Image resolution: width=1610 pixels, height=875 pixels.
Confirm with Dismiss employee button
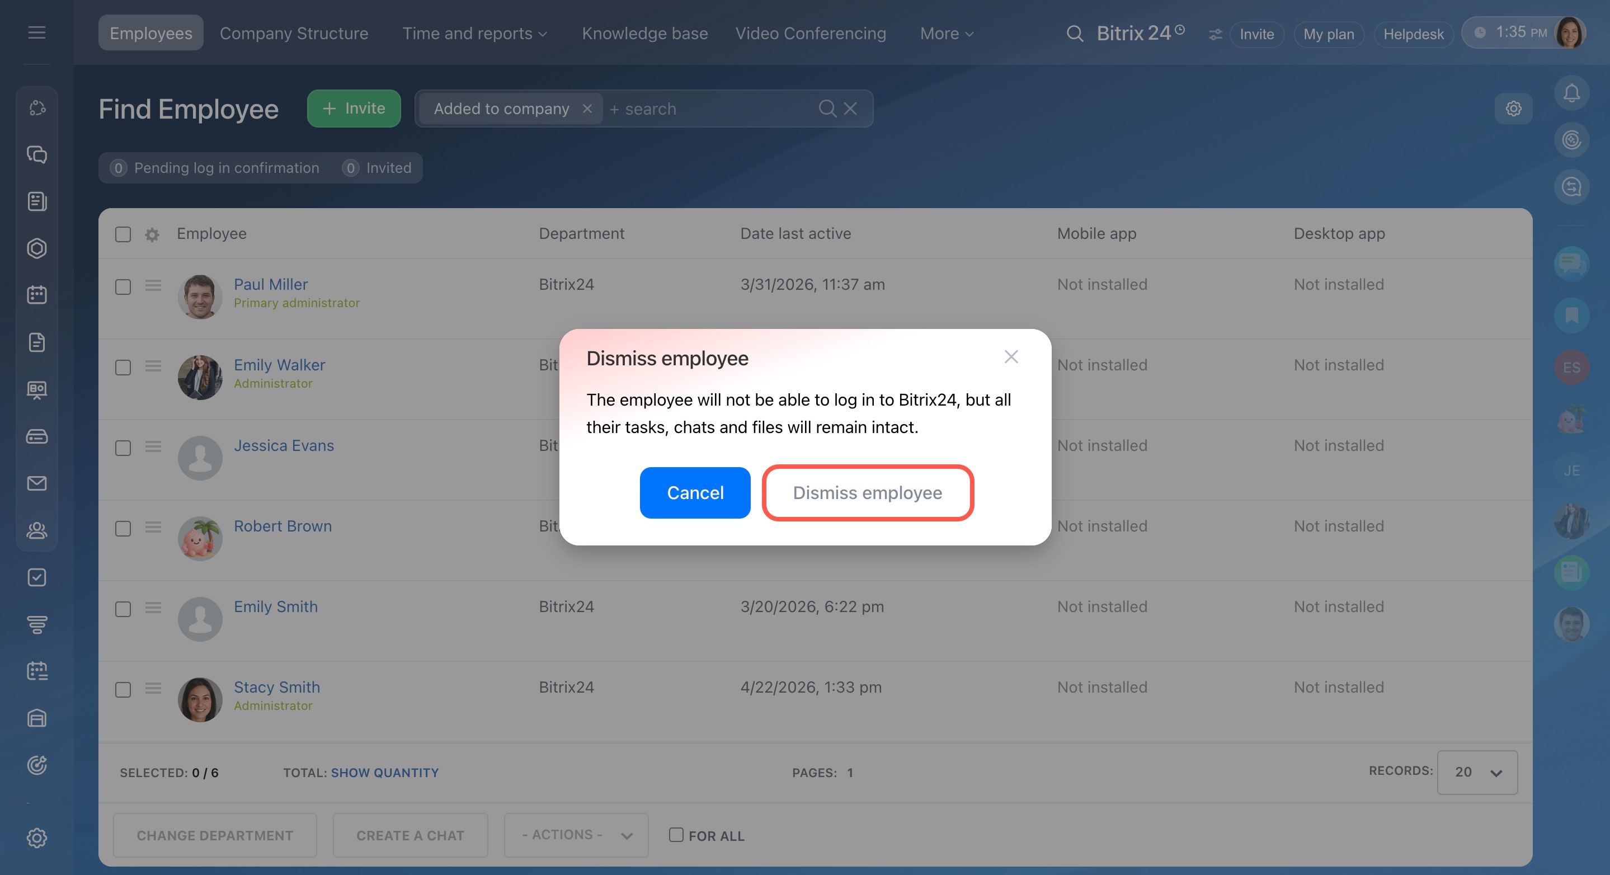pos(867,492)
